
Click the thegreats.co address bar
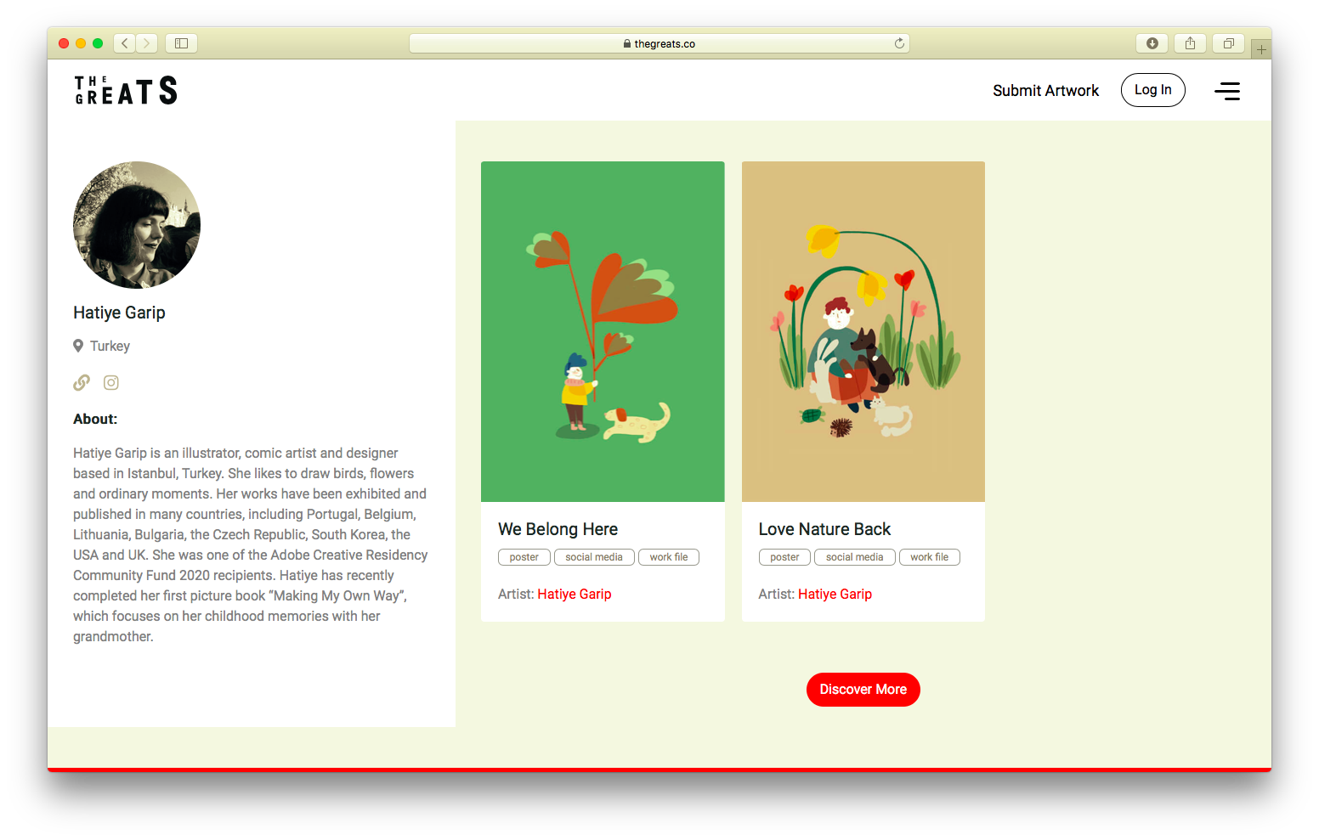pos(659,43)
